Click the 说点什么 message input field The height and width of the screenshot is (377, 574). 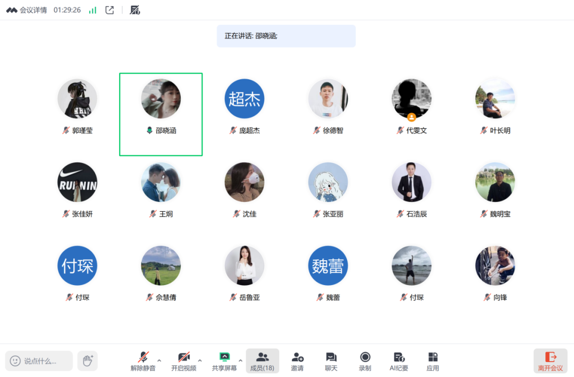[39, 361]
